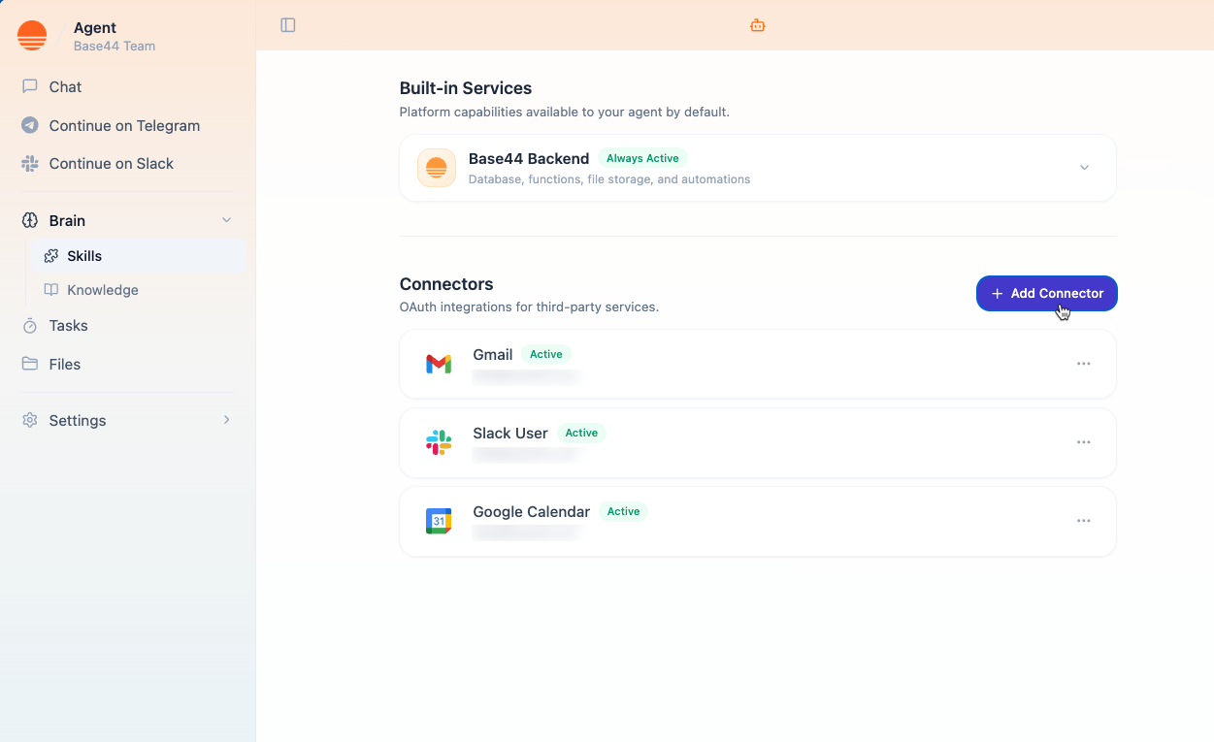Click the Google Calendar Active status badge
Image resolution: width=1214 pixels, height=742 pixels.
point(624,511)
